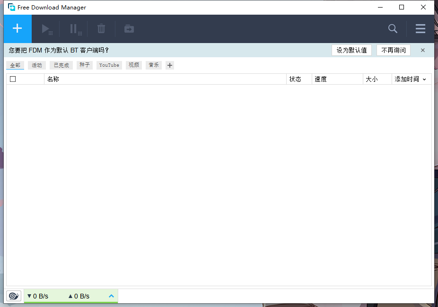Image resolution: width=438 pixels, height=307 pixels.
Task: Select the 已完成 filter tab
Action: 61,65
